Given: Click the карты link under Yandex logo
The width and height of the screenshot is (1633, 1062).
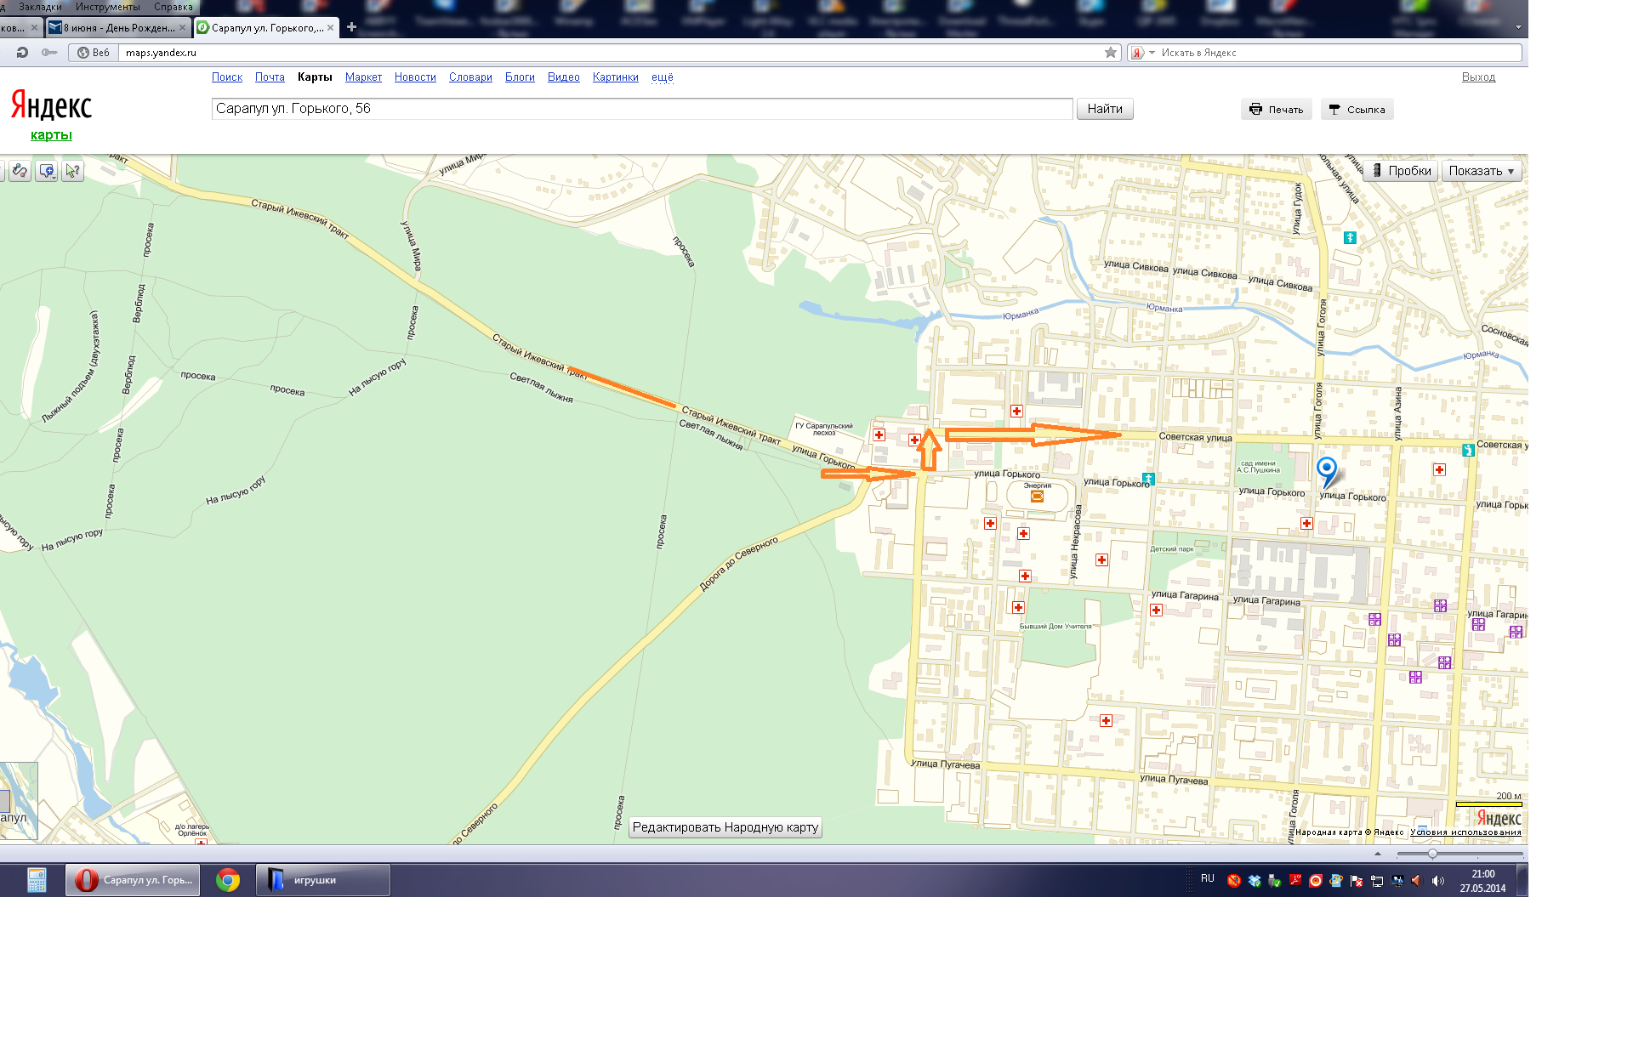Looking at the screenshot, I should coord(51,135).
